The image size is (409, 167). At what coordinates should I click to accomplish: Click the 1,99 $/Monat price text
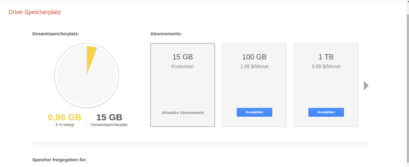point(254,67)
